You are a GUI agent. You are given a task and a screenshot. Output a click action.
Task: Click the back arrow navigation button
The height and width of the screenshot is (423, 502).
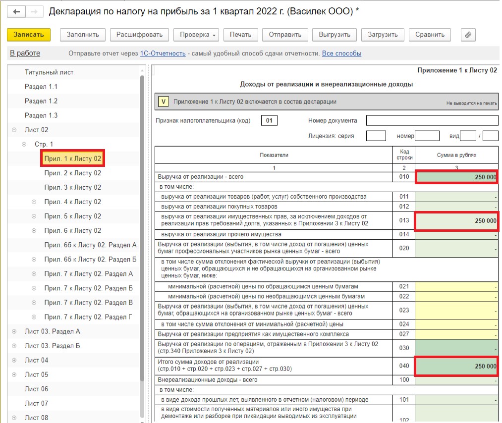(16, 12)
